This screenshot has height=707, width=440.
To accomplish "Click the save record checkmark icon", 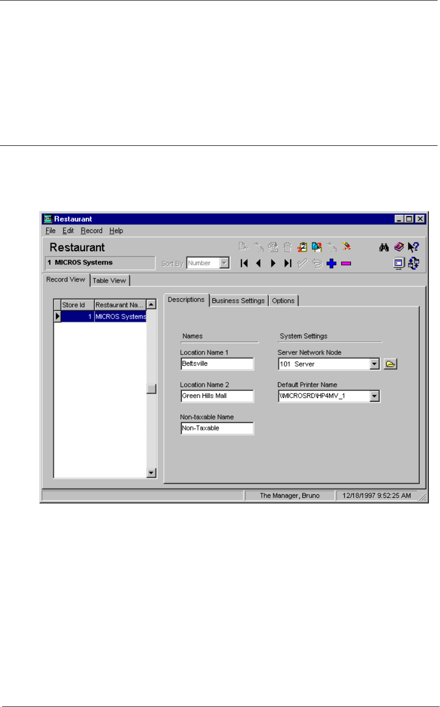I will (x=302, y=263).
